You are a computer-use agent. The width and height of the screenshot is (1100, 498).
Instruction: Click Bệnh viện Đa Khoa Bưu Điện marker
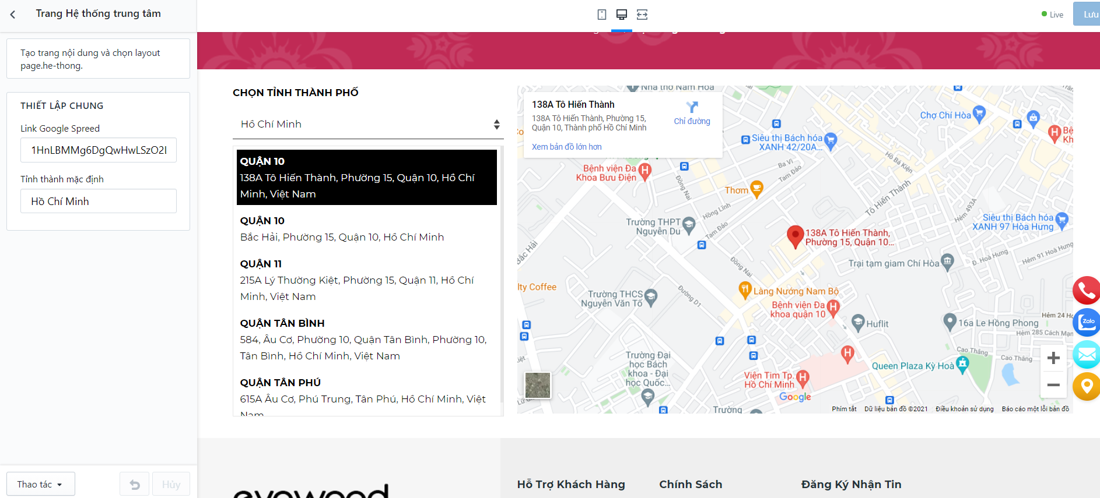(x=644, y=171)
